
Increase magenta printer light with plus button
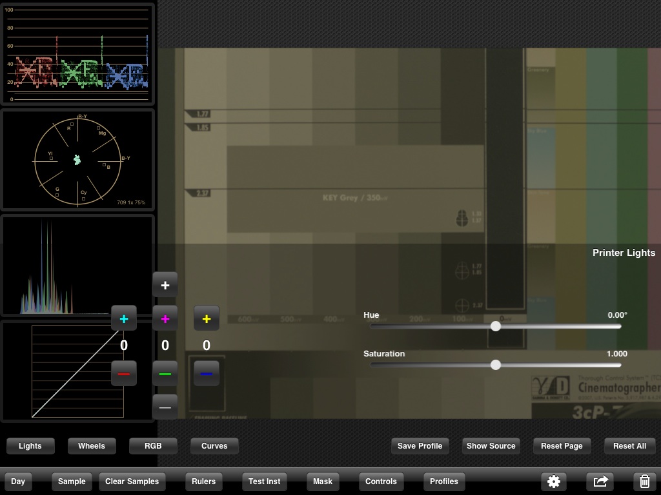coord(165,318)
